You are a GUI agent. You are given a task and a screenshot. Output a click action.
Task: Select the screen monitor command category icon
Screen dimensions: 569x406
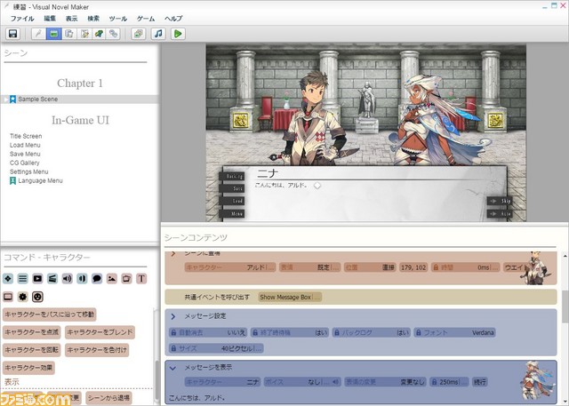click(x=8, y=297)
